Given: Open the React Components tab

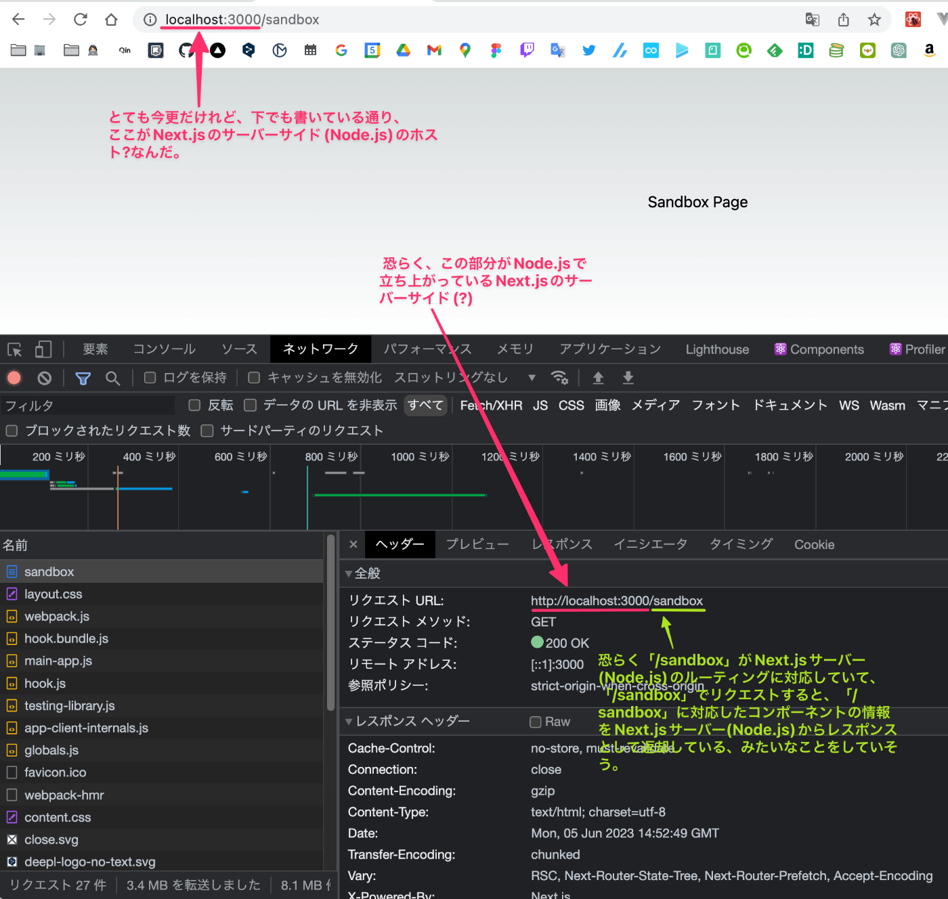Looking at the screenshot, I should 819,349.
